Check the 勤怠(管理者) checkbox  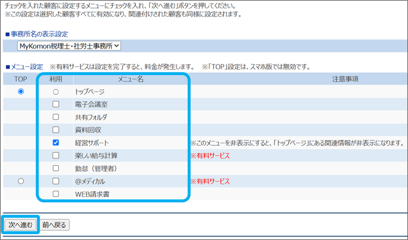click(55, 168)
